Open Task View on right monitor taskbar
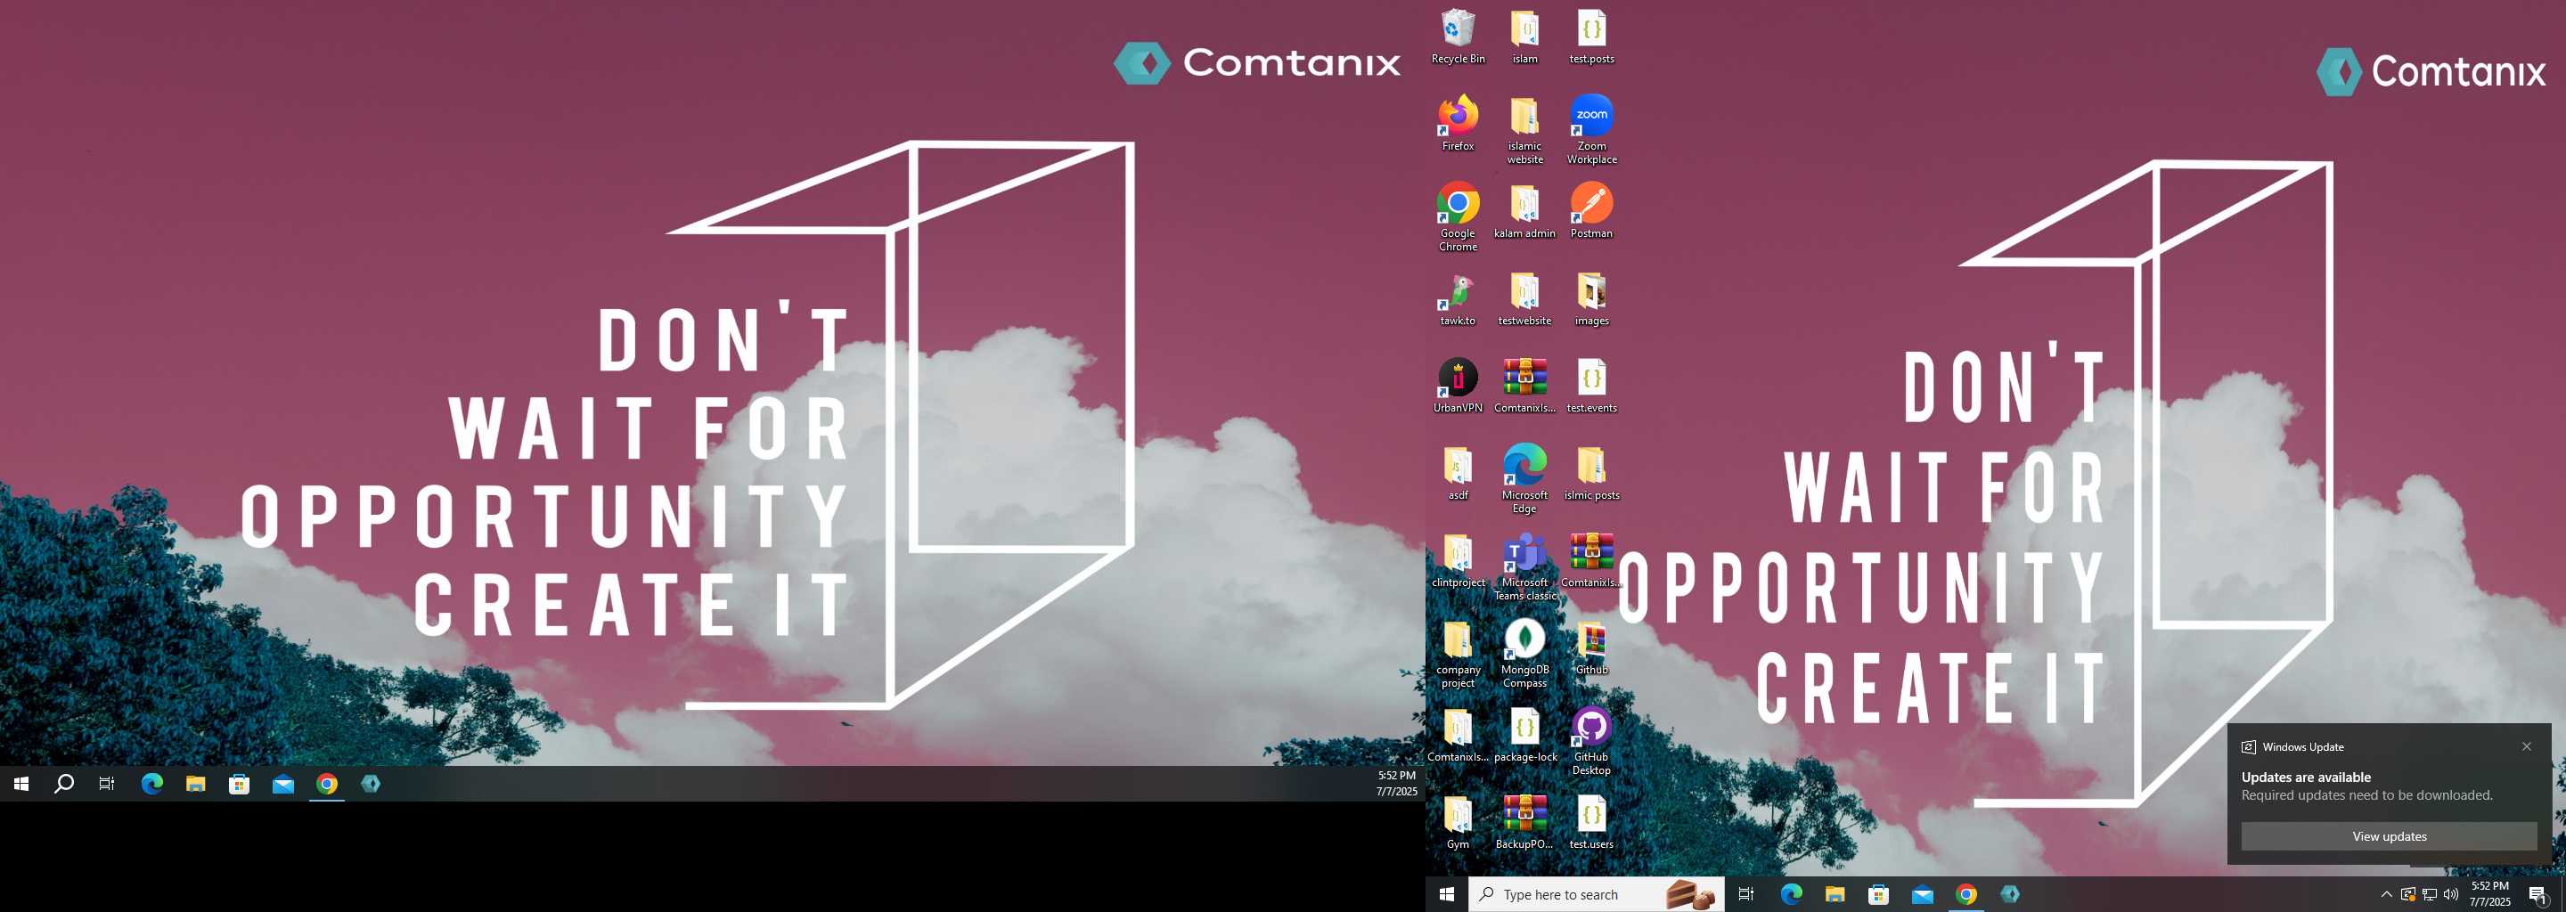2566x912 pixels. [1745, 894]
